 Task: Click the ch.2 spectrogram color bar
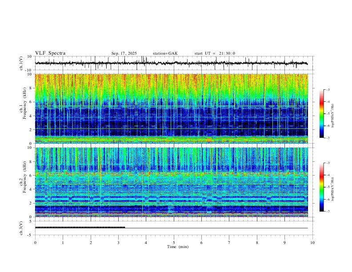(x=321, y=187)
